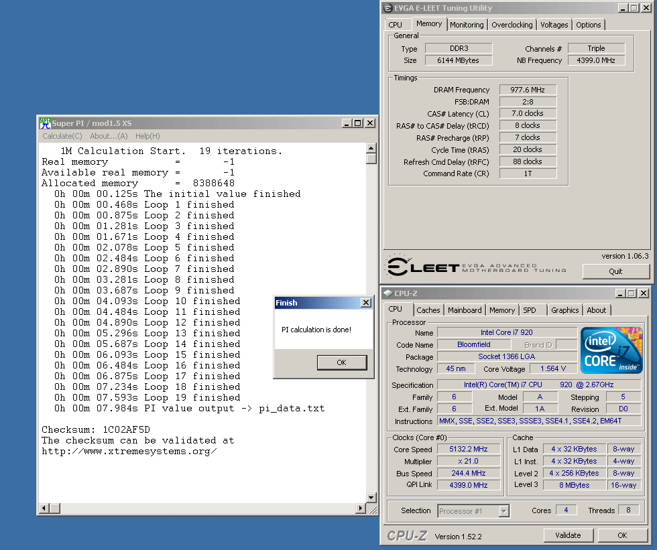The width and height of the screenshot is (657, 550).
Task: Close the CPU-Z window
Action: coord(644,293)
